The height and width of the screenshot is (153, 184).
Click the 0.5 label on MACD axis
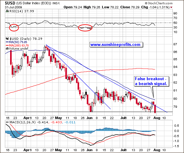click(x=177, y=125)
